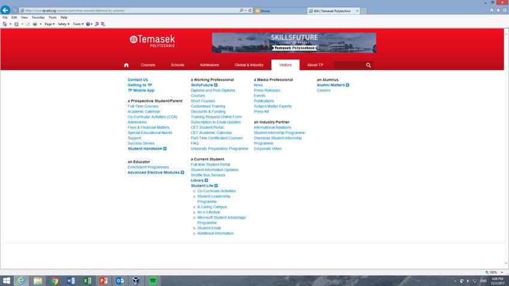The image size is (509, 286).
Task: Open the Shuttle Bus Services link
Action: [208, 175]
